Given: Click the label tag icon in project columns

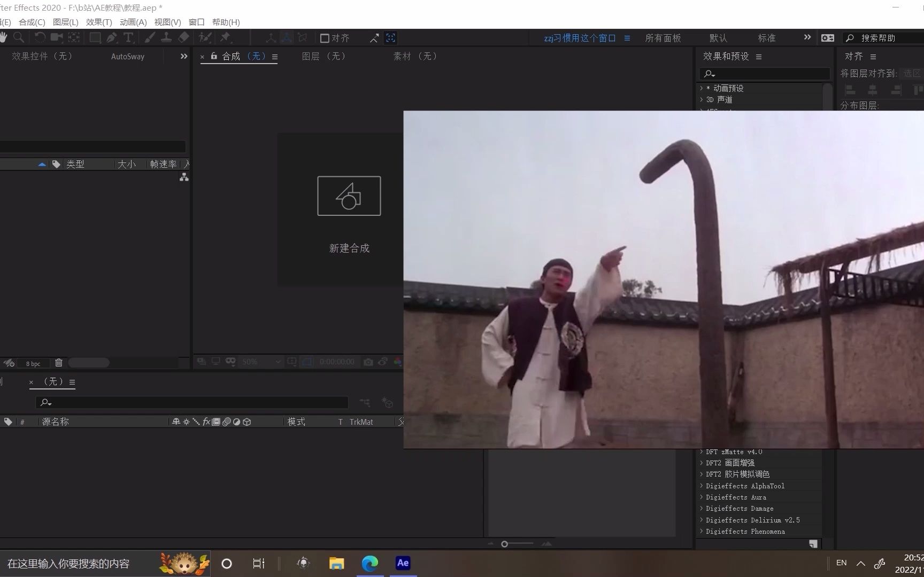Looking at the screenshot, I should click(x=56, y=164).
